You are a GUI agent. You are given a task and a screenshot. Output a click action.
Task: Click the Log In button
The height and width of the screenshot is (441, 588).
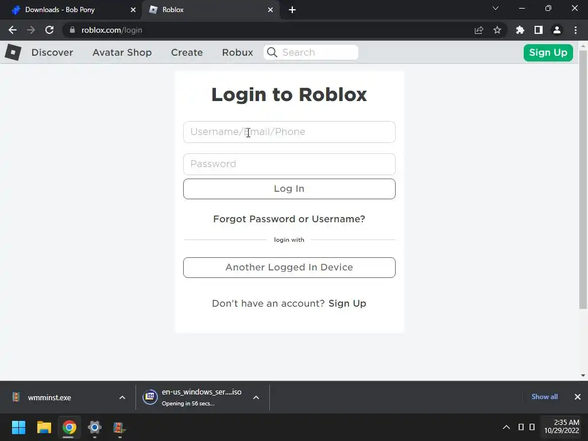289,188
